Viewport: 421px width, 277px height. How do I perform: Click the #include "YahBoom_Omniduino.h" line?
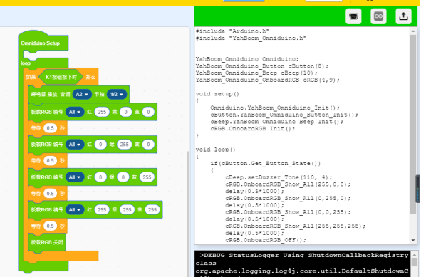251,38
